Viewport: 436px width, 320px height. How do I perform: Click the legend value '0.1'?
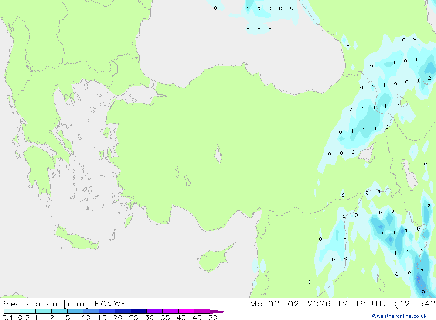pyautogui.click(x=7, y=317)
